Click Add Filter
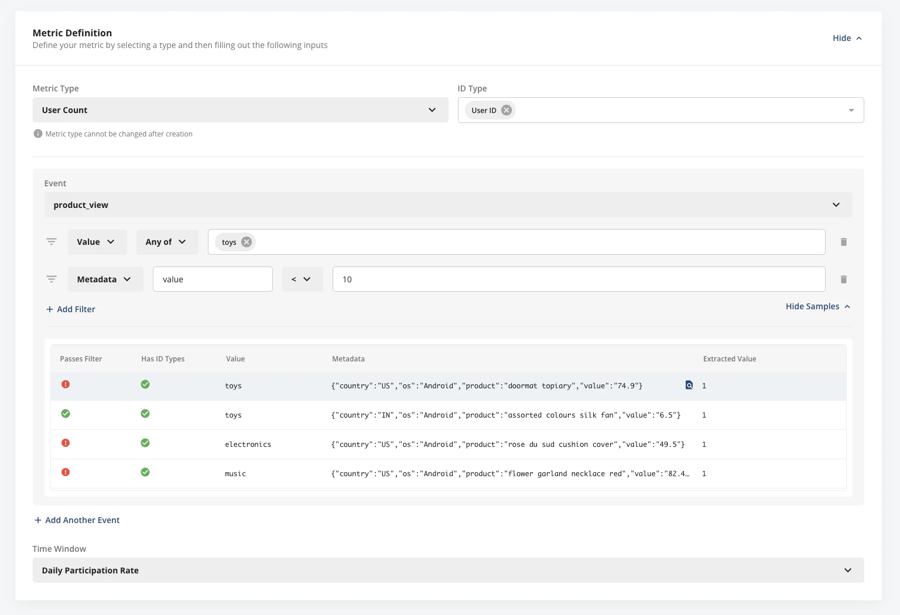 pyautogui.click(x=71, y=309)
